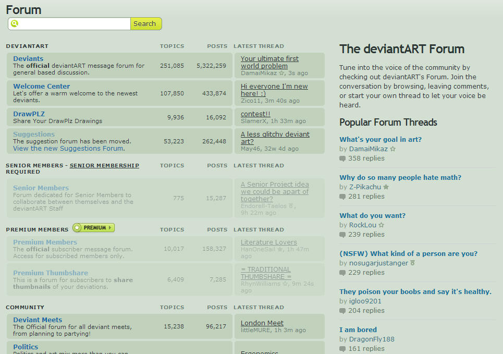This screenshot has height=354, width=503.
Task: Click the green PREMIUM badge button
Action: 93,227
